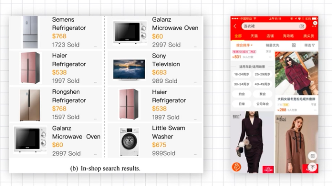Switch to grid layout view icon
This screenshot has height=186, width=332.
294,45
